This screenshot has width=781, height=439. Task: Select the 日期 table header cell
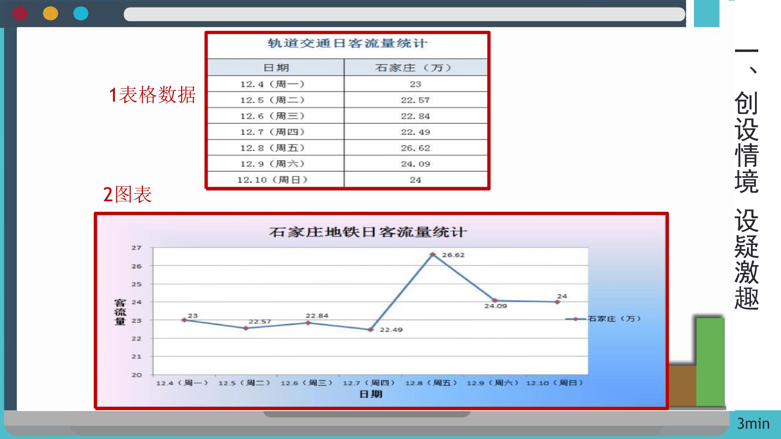tap(276, 67)
